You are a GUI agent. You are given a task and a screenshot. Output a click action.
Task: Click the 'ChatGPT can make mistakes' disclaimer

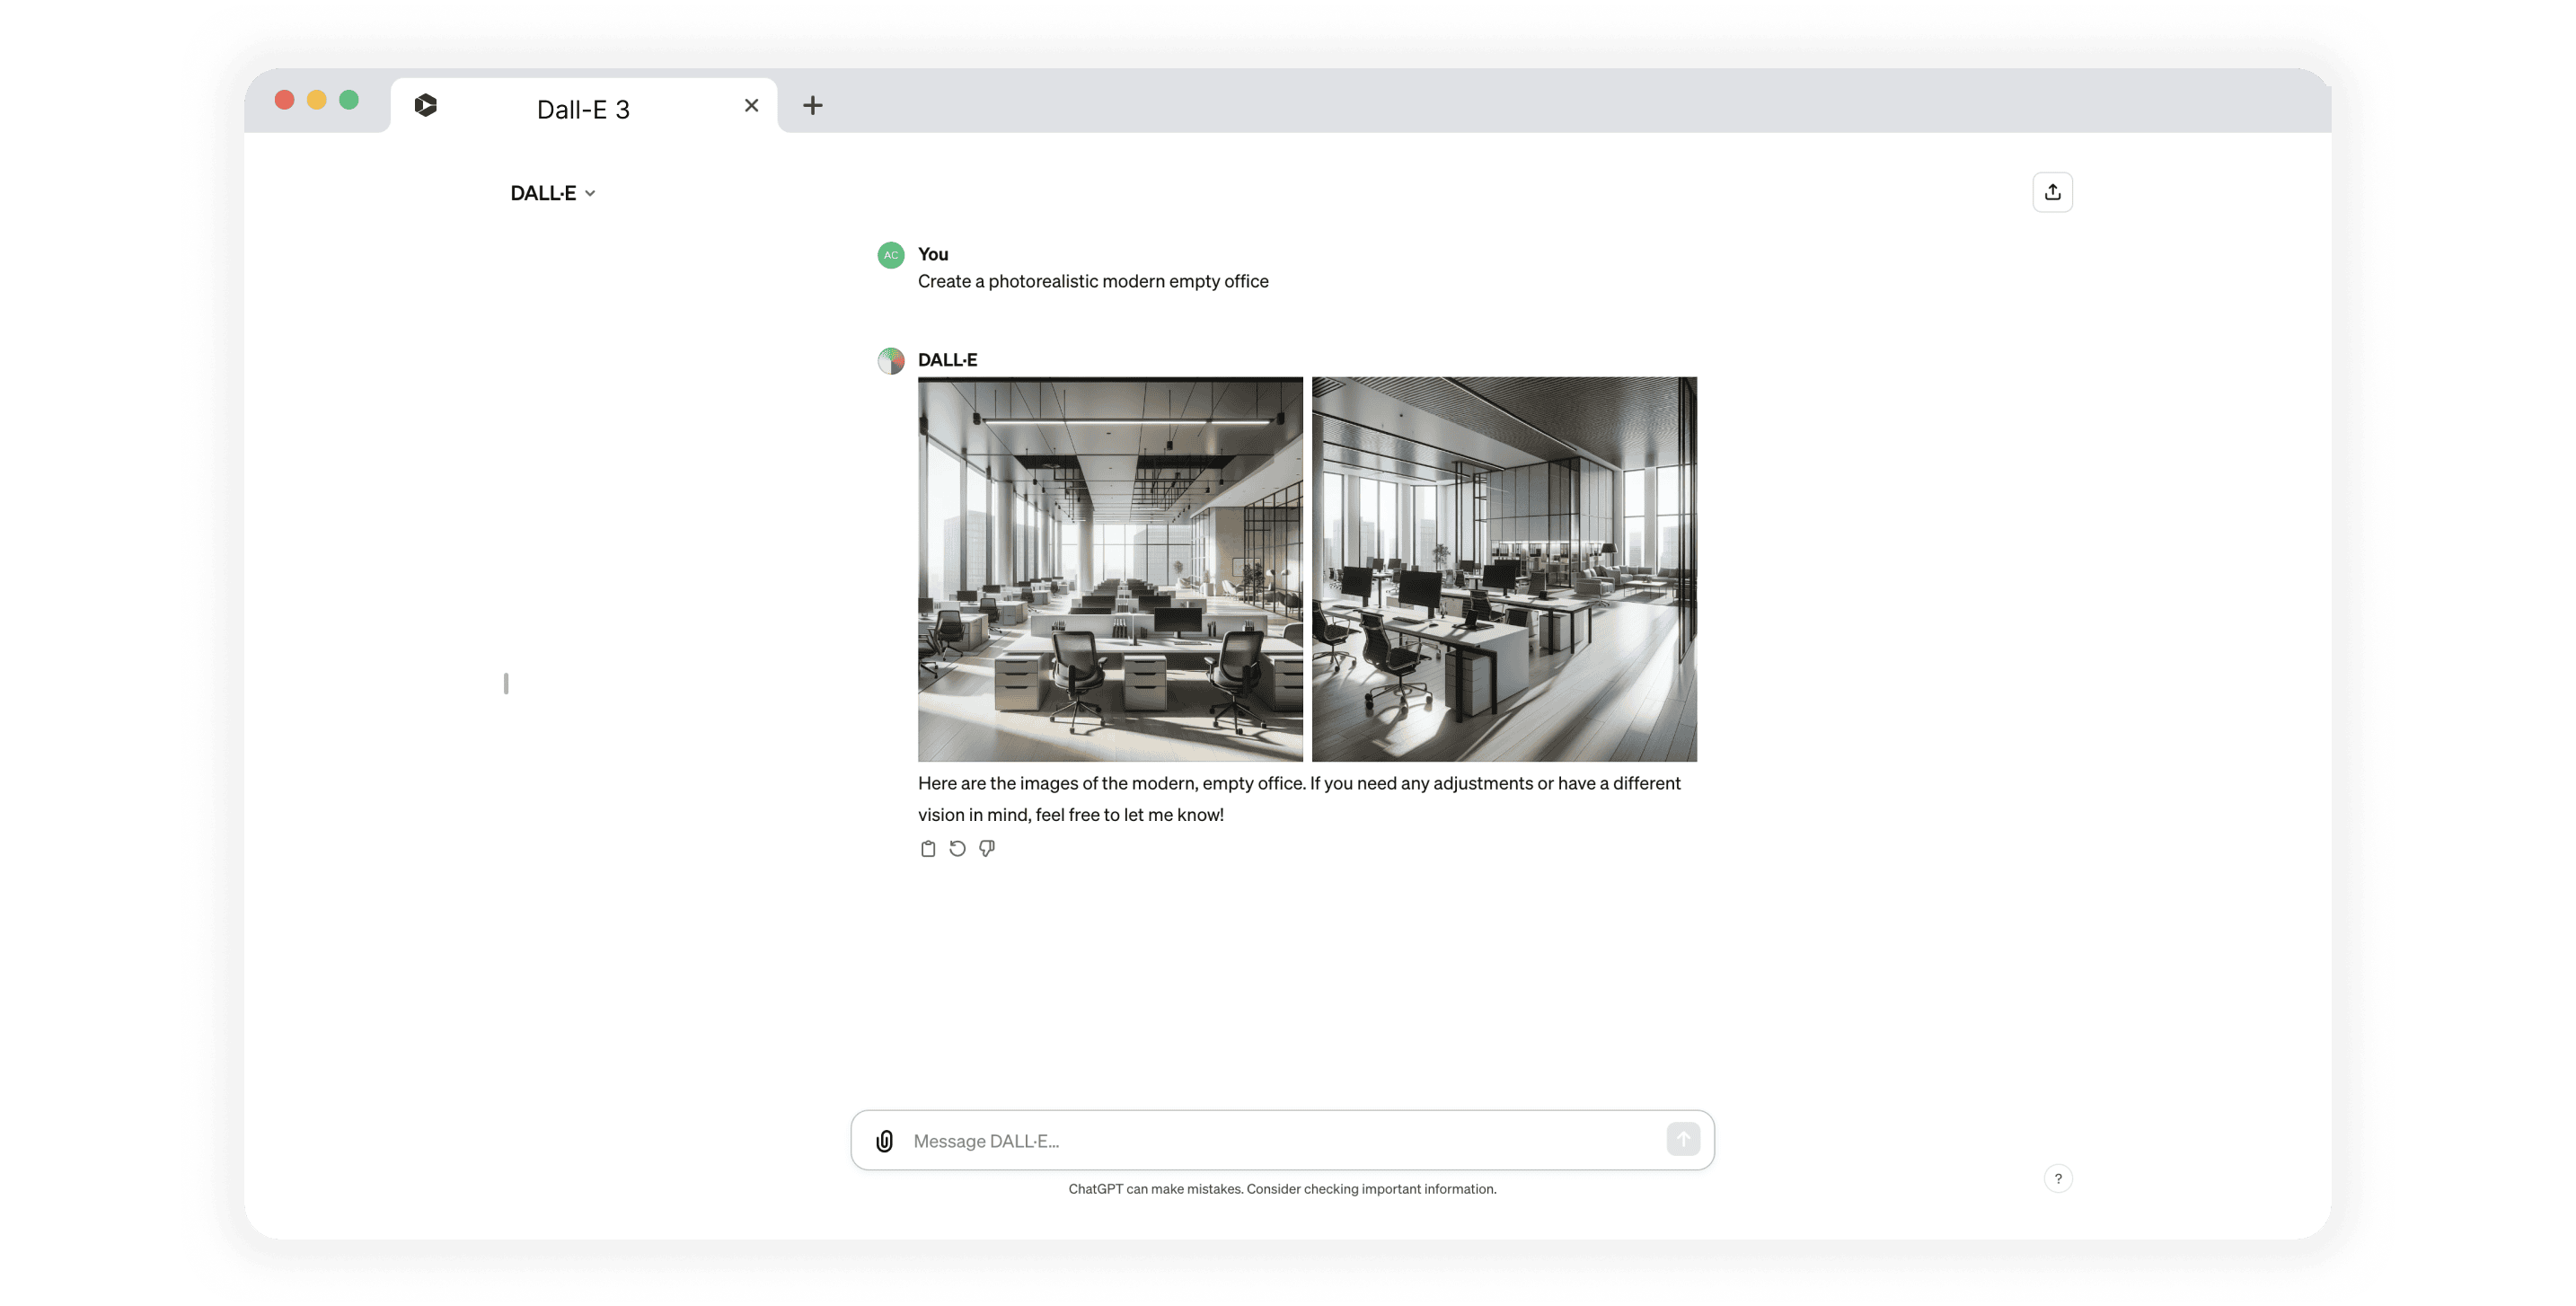pos(1282,1189)
